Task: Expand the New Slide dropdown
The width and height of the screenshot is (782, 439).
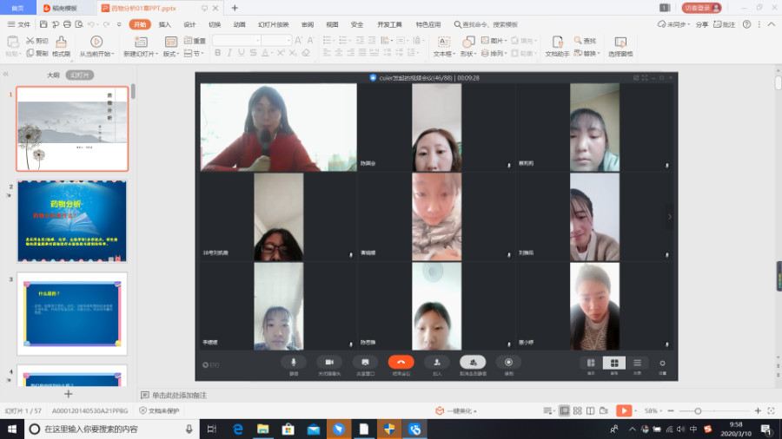Action: [x=142, y=54]
